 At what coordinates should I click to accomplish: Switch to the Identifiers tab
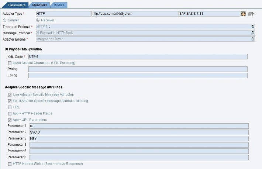39,5
